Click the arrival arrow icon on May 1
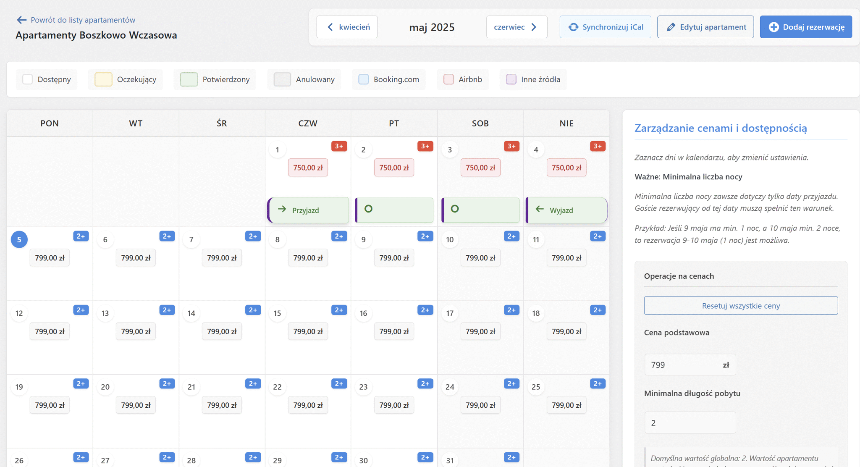 coord(282,209)
